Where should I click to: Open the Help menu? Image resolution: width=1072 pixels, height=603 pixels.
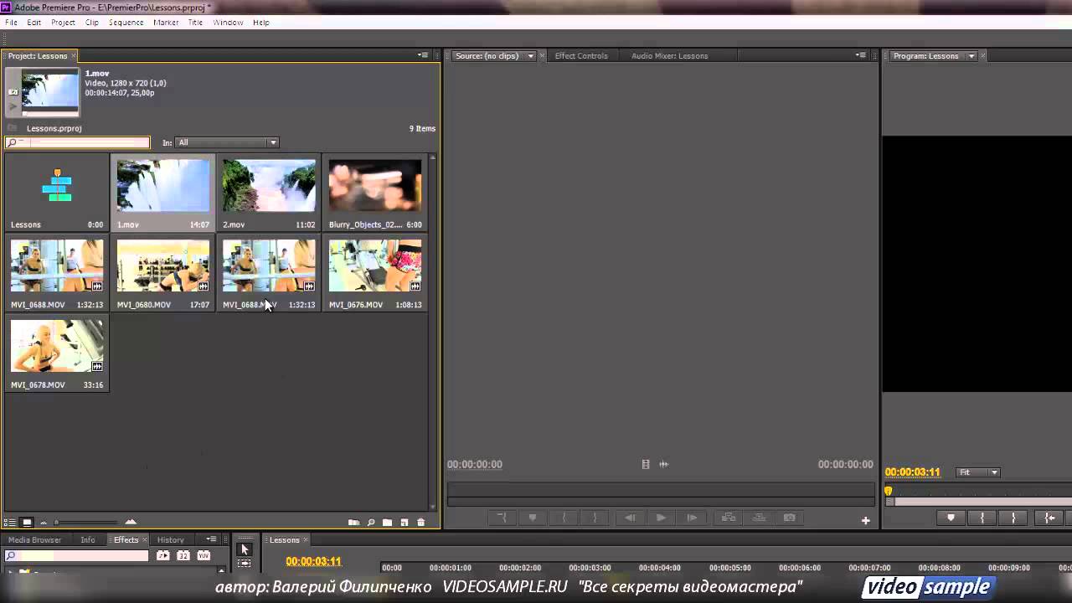(x=261, y=23)
